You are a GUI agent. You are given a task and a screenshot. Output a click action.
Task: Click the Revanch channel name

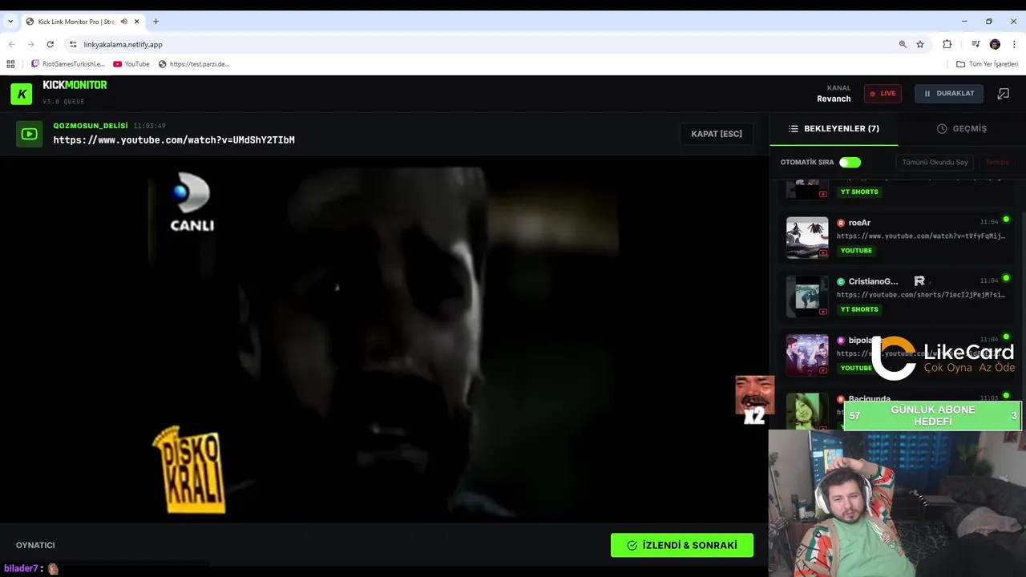pyautogui.click(x=834, y=99)
